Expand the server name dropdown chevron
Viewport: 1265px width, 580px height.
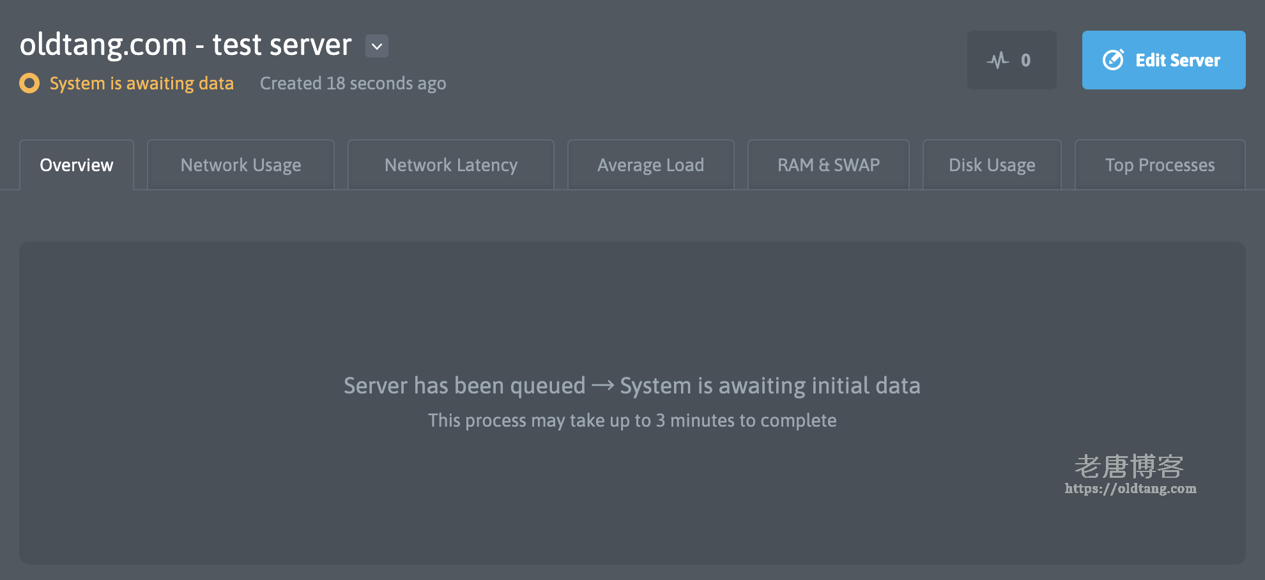click(377, 46)
